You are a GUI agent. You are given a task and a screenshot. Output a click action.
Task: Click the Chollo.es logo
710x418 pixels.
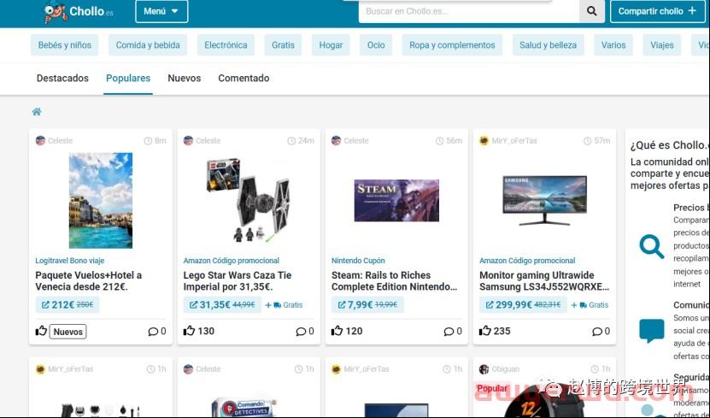(79, 11)
